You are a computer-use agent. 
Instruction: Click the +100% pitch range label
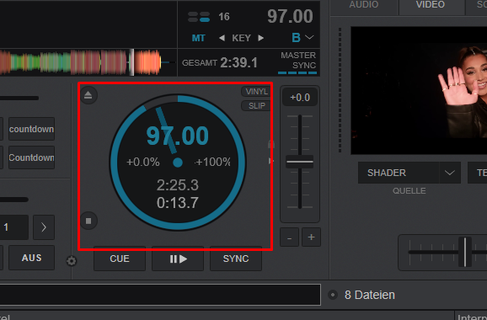[213, 162]
